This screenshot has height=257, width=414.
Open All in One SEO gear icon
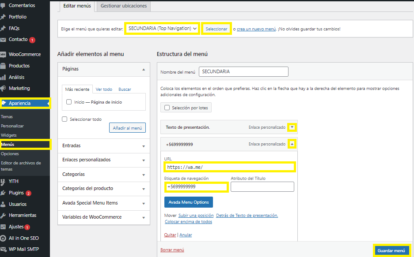point(3,238)
